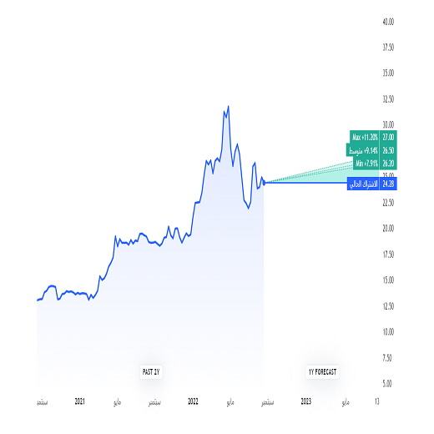Image resolution: width=434 pixels, height=434 pixels.
Task: Click the 40.00 price axis label
Action: pos(388,22)
